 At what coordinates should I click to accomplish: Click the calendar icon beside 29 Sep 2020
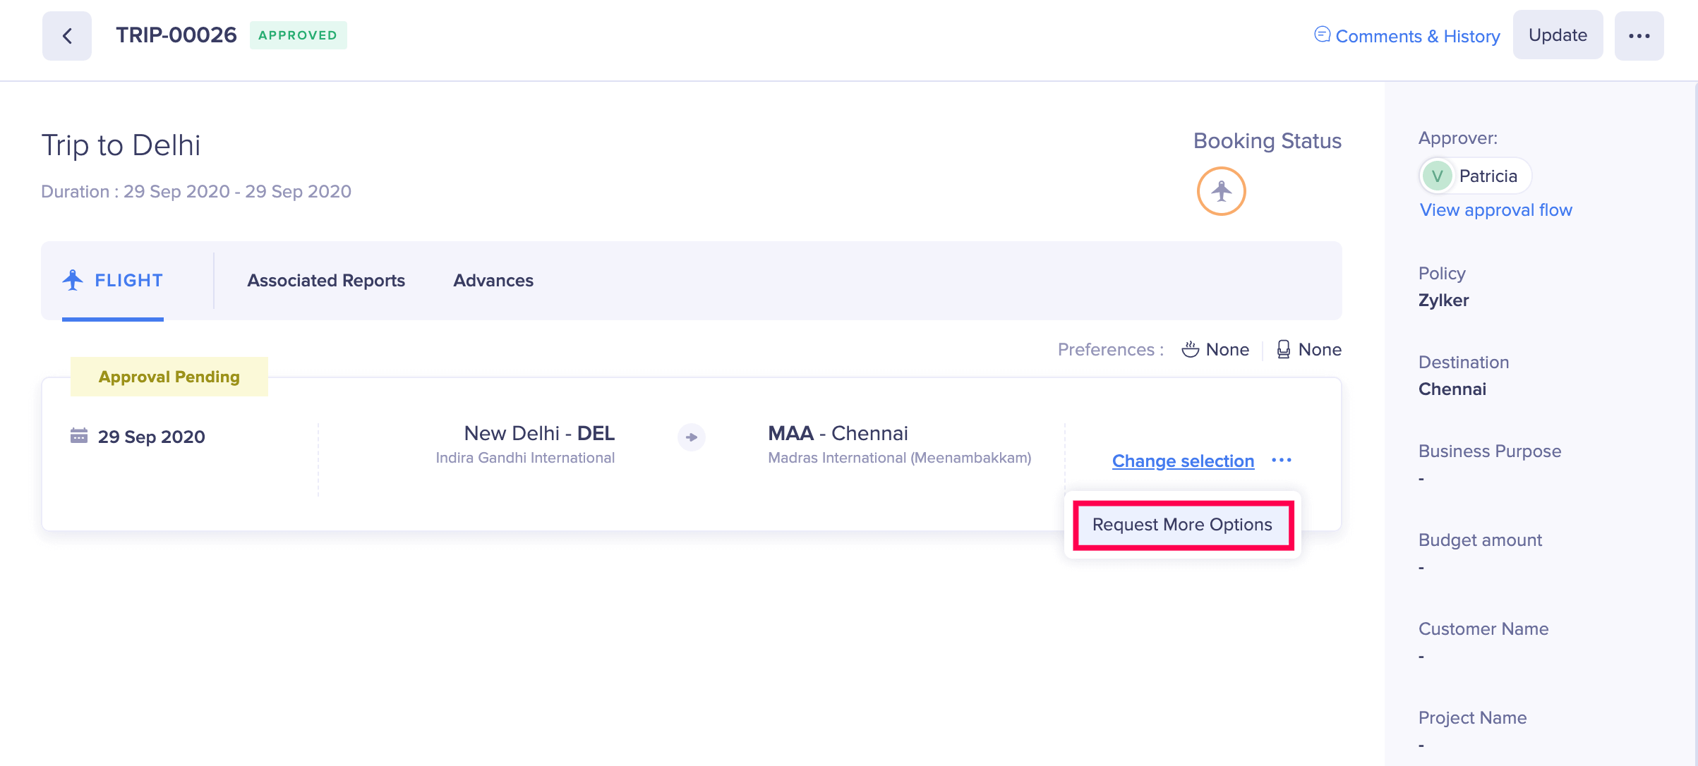(x=79, y=436)
